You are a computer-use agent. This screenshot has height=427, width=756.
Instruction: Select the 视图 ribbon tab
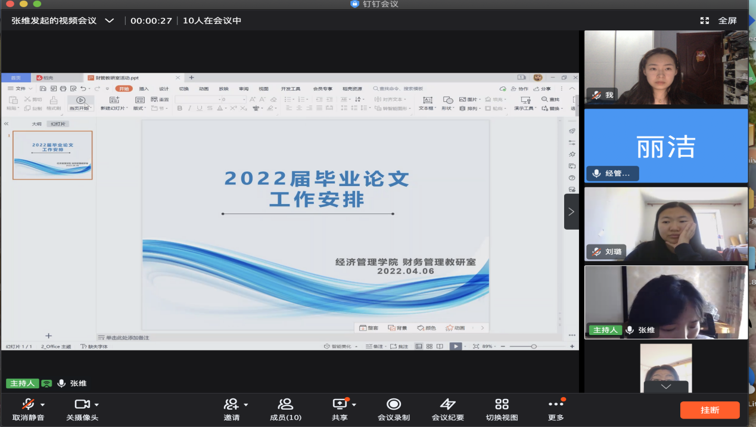click(263, 88)
